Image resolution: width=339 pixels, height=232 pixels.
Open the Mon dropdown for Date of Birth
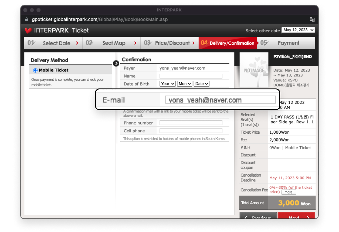click(x=185, y=84)
